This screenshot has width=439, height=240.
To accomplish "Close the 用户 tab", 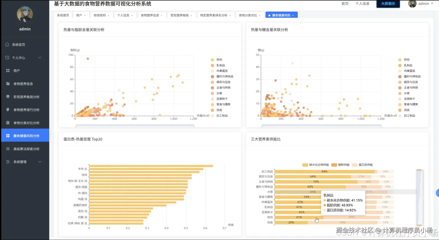I will pos(85,16).
